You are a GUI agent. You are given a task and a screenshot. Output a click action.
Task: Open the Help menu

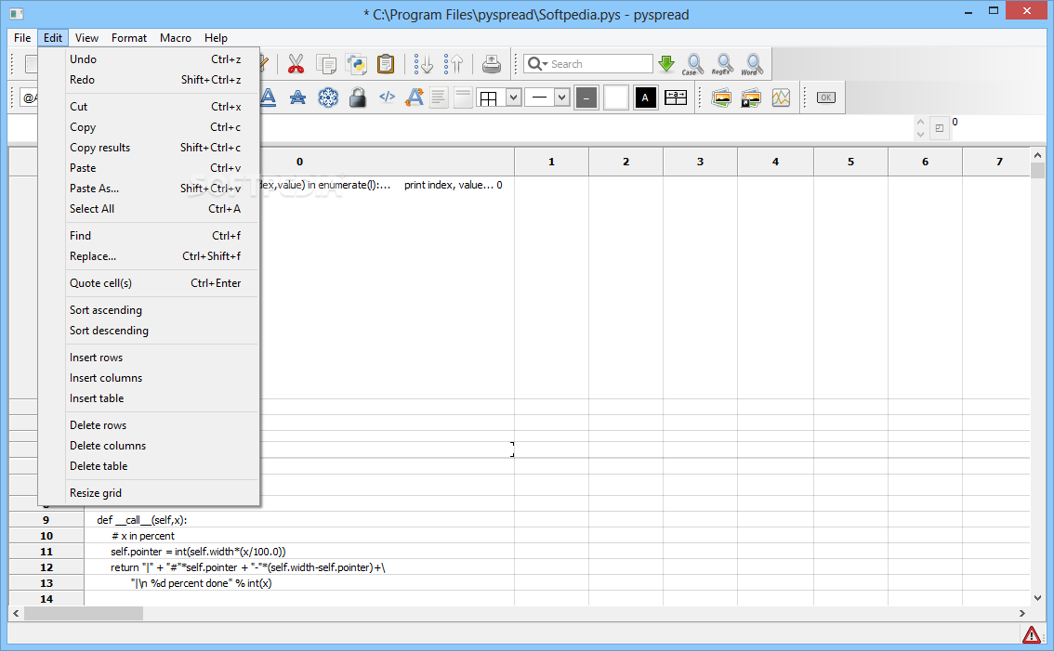(216, 38)
